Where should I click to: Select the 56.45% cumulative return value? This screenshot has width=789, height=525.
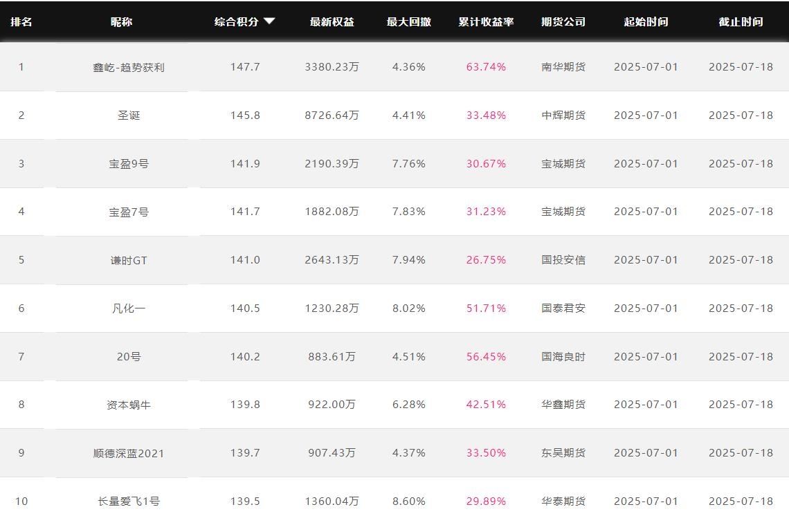(x=486, y=356)
